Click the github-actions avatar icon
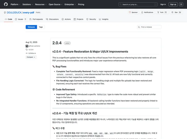Image resolution: width=187 pixels, height=139 pixels. pos(27,46)
